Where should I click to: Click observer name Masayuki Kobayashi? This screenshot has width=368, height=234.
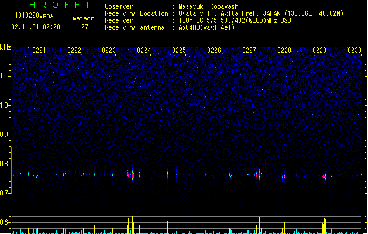[x=210, y=6]
